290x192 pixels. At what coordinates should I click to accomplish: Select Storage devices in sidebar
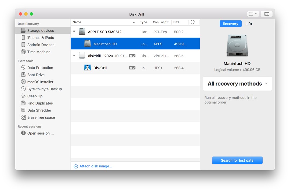(43, 31)
